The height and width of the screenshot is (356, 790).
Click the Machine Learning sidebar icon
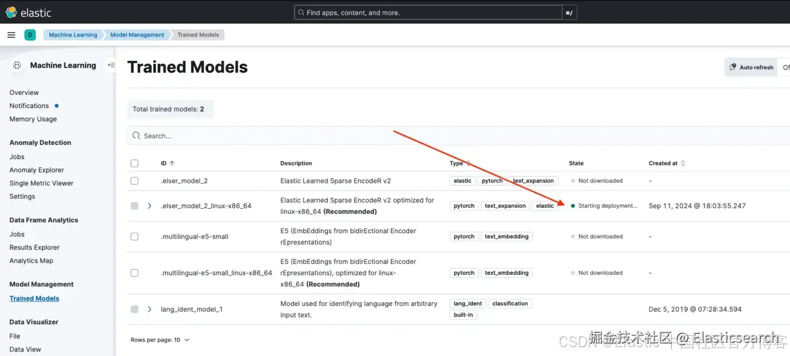pos(17,66)
